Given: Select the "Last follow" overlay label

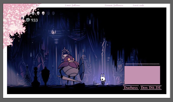Looking at the screenshot, I should 73,5.
